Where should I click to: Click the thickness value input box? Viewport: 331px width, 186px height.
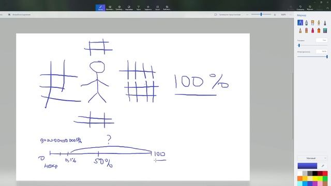pyautogui.click(x=322, y=40)
